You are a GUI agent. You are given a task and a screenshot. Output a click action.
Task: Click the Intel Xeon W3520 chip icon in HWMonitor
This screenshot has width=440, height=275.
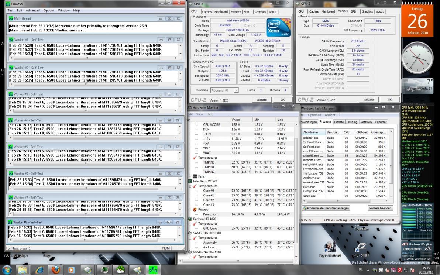(x=190, y=181)
